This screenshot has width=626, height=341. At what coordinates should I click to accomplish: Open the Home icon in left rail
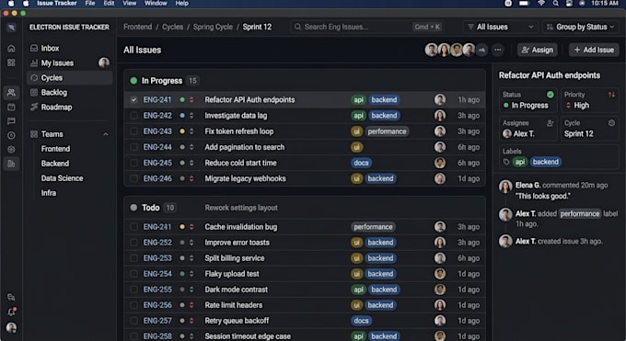click(x=11, y=49)
